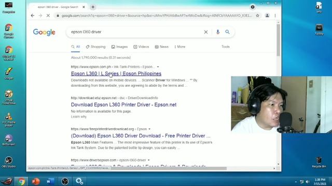Click the media control icon in tab bar
Viewport: 332px width, 186px height.
[x=253, y=7]
